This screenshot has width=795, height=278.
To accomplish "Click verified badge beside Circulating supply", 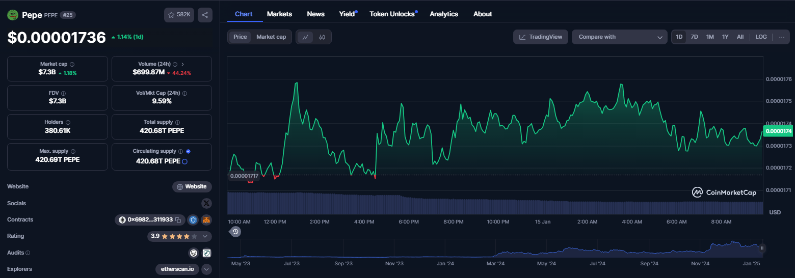I will (188, 151).
